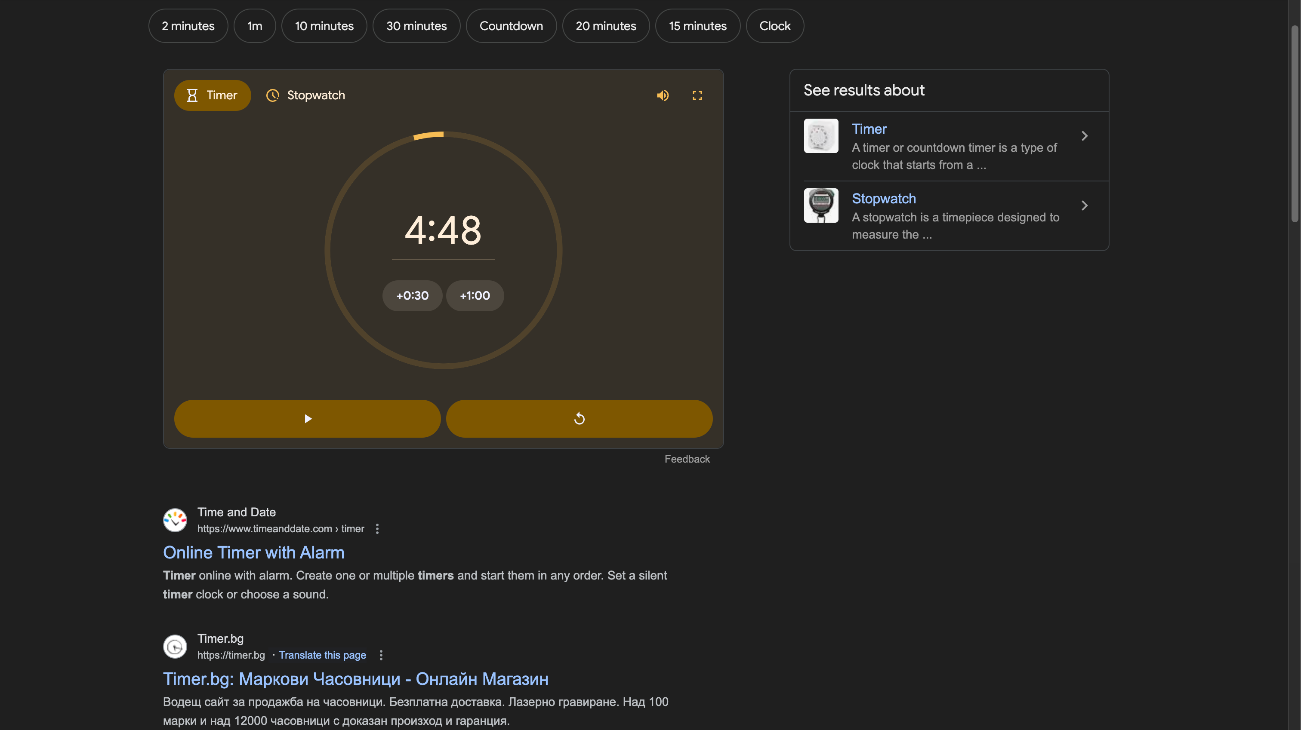Open the Stopwatch knowledge result link
The height and width of the screenshot is (730, 1301).
(x=884, y=198)
